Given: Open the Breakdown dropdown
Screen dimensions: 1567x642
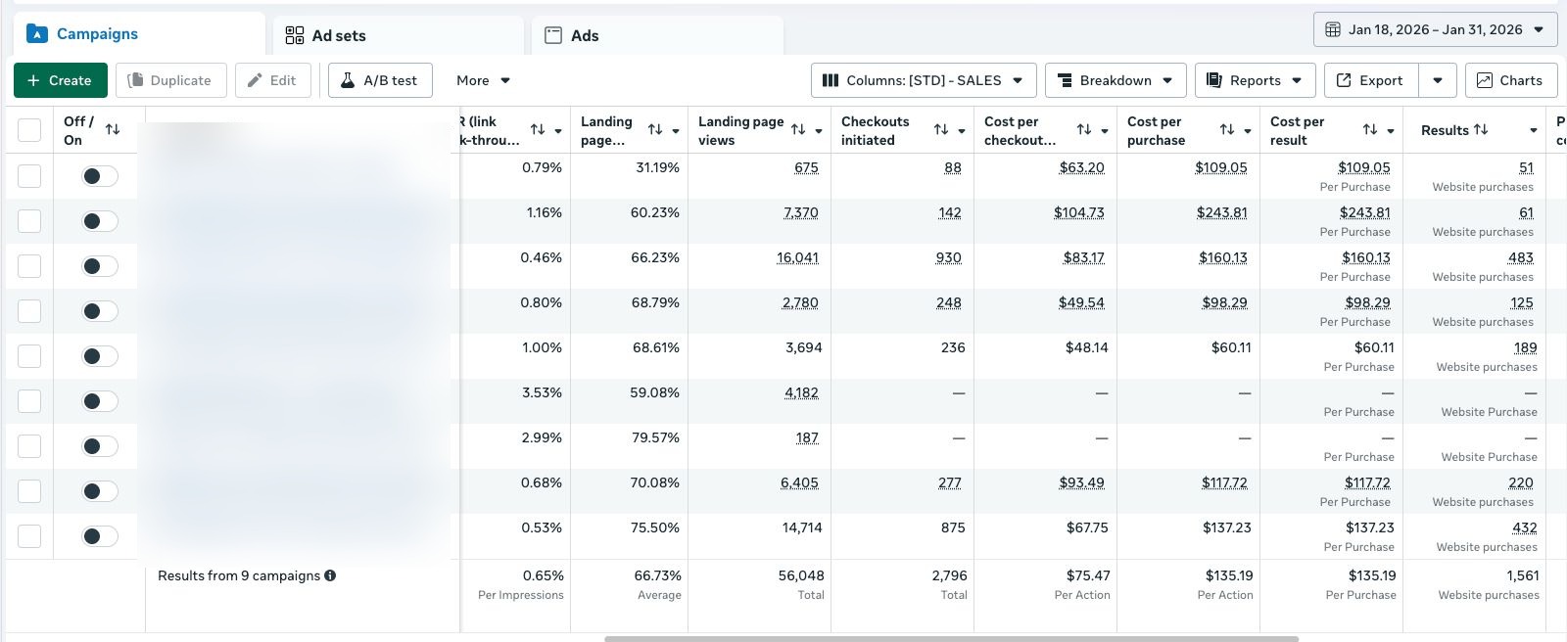Looking at the screenshot, I should point(1116,80).
